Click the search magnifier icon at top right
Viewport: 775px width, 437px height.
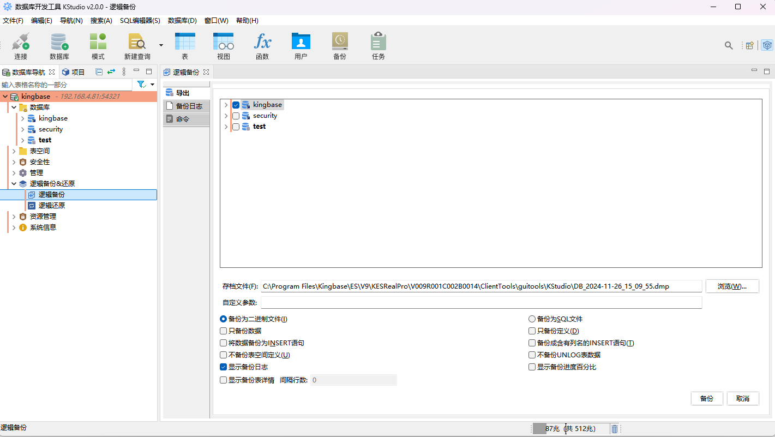pyautogui.click(x=729, y=45)
